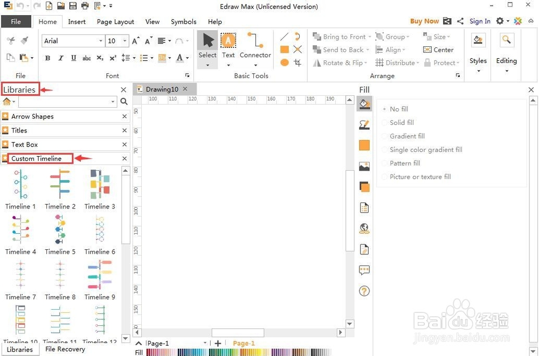
Task: Open the library search box dropdown
Action: pos(113,102)
